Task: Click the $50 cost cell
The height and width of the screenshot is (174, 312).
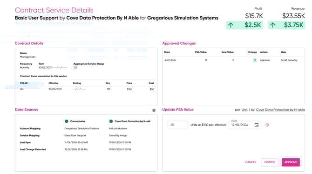Action: click(x=152, y=89)
